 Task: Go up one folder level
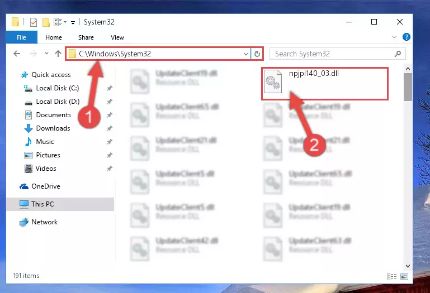pos(58,54)
